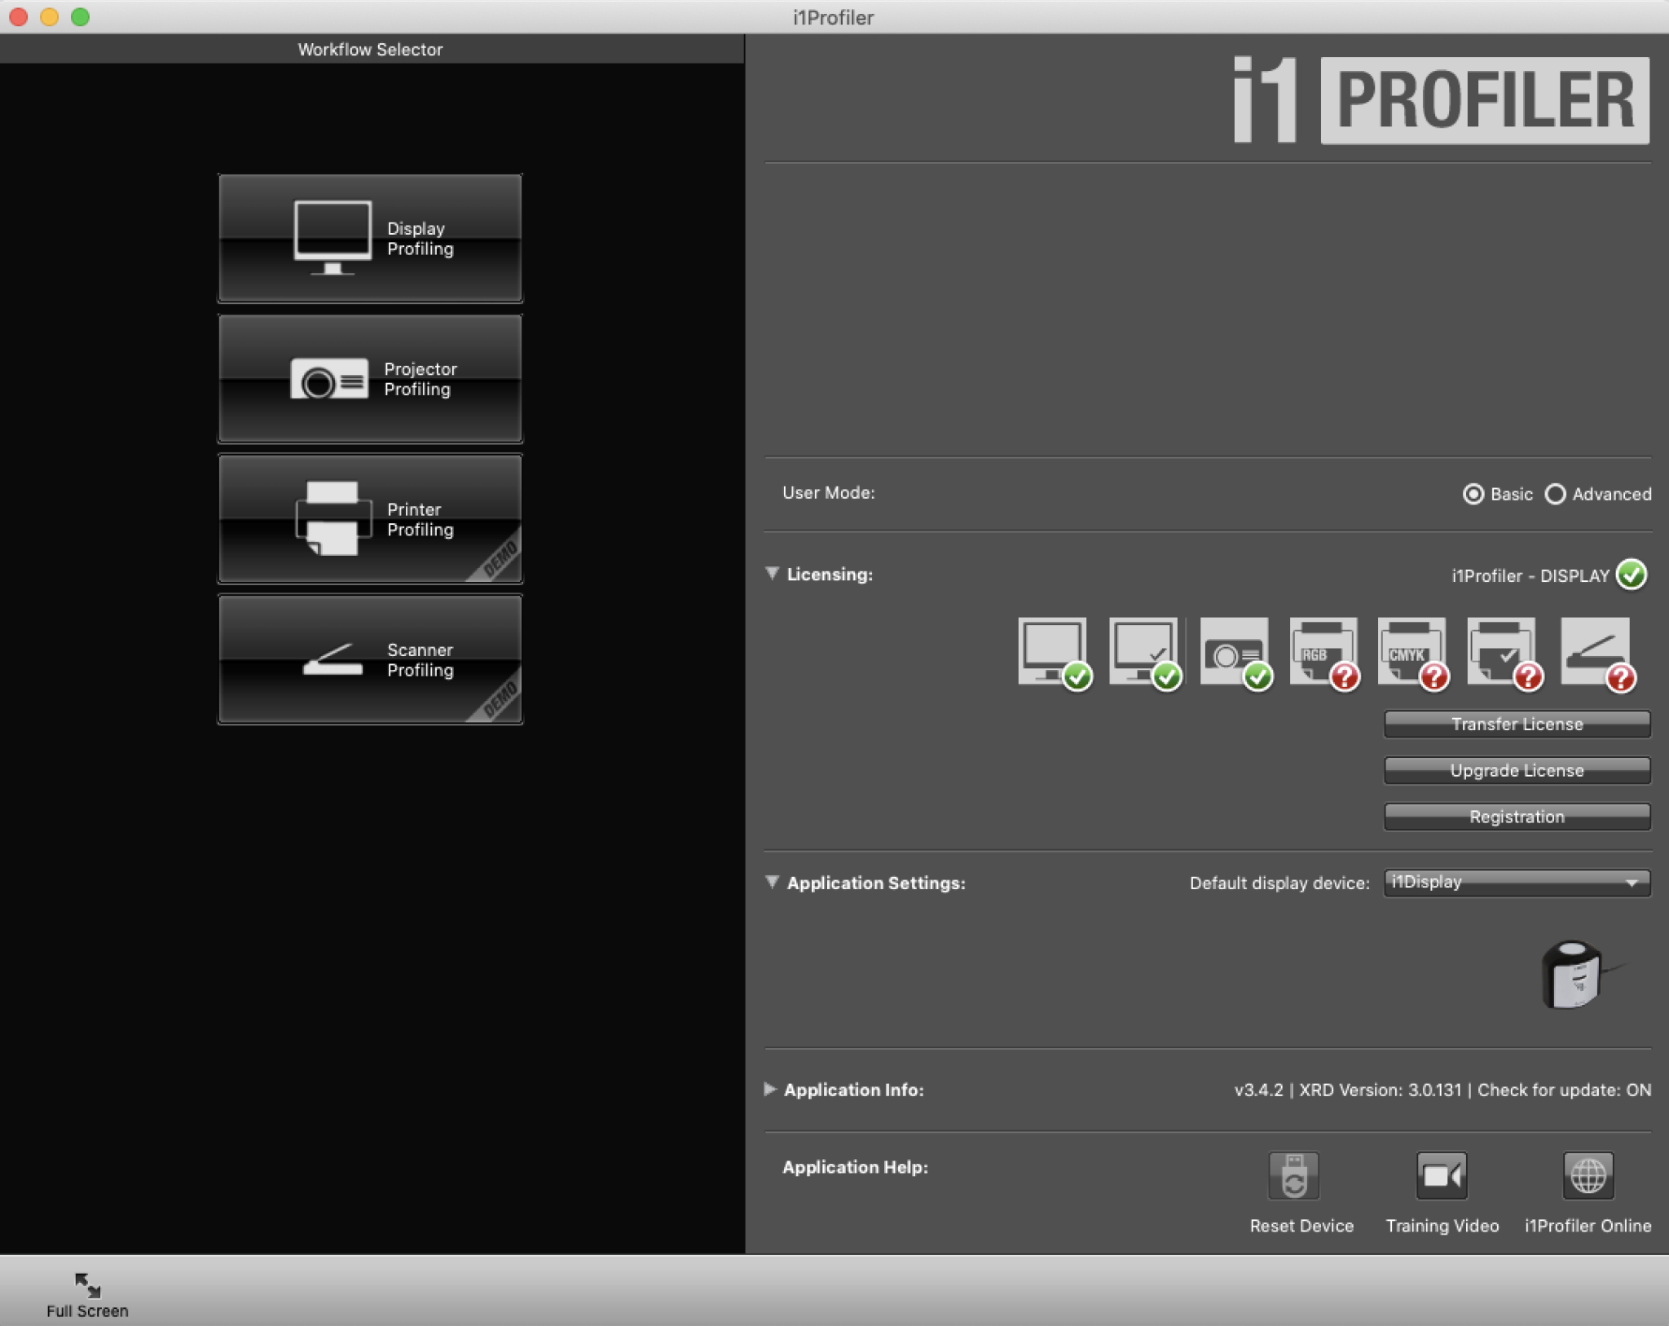Collapse the Application Settings section
1669x1326 pixels.
773,882
